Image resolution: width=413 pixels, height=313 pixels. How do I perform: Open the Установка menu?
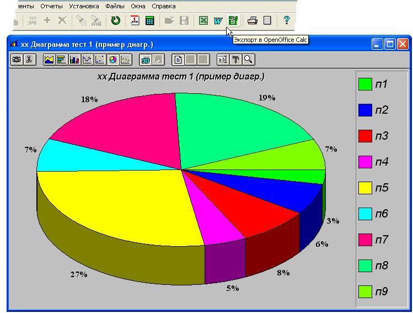(x=84, y=6)
